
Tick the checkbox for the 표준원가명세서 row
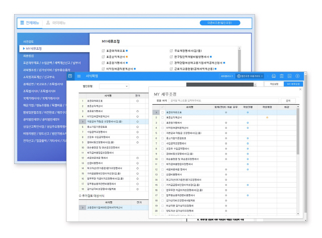coord(163,123)
